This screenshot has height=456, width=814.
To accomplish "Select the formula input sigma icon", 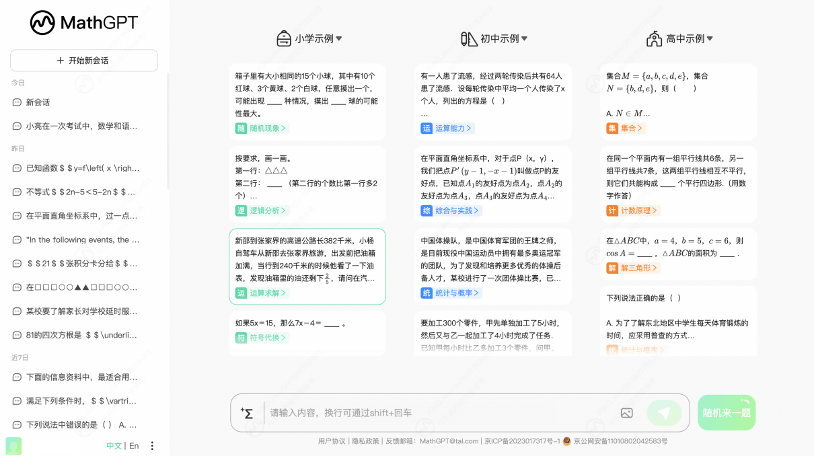I will pyautogui.click(x=247, y=412).
